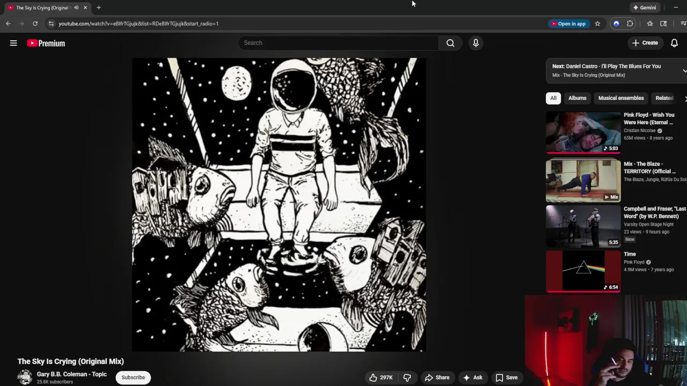Open Pink Floyd Wish You Were Here thumbnail
Screen dimensions: 687x386
tap(583, 132)
